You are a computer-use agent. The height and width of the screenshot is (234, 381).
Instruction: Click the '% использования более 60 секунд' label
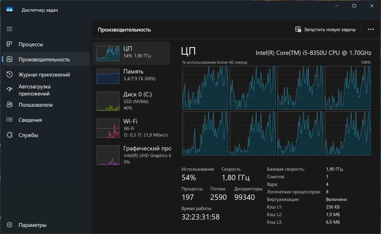(x=215, y=62)
